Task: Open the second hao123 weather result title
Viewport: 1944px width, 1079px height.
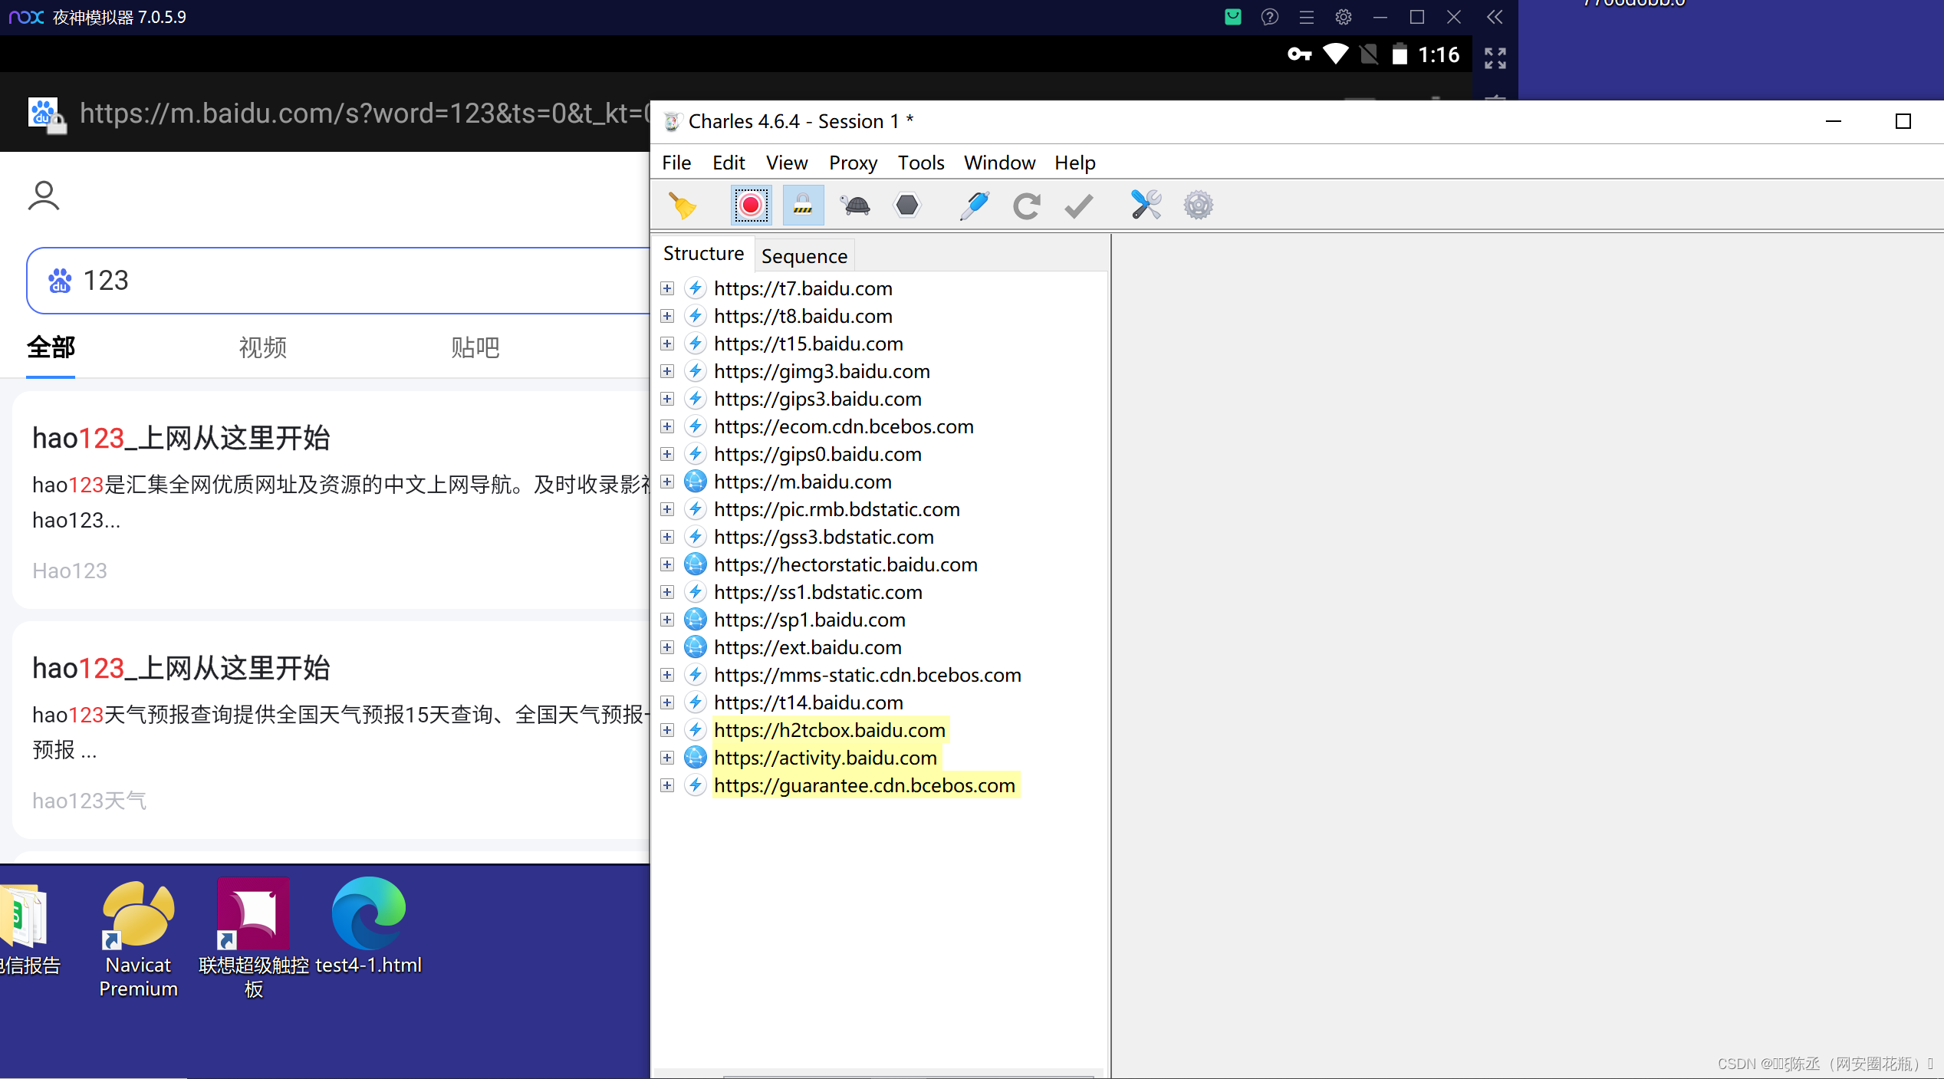Action: click(181, 668)
